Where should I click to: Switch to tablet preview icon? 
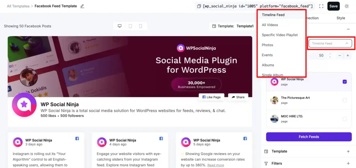tap(130, 26)
